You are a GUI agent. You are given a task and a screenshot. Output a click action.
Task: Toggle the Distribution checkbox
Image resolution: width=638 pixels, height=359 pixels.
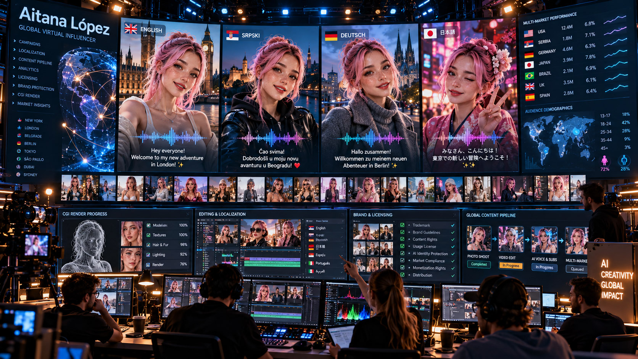[x=402, y=274]
